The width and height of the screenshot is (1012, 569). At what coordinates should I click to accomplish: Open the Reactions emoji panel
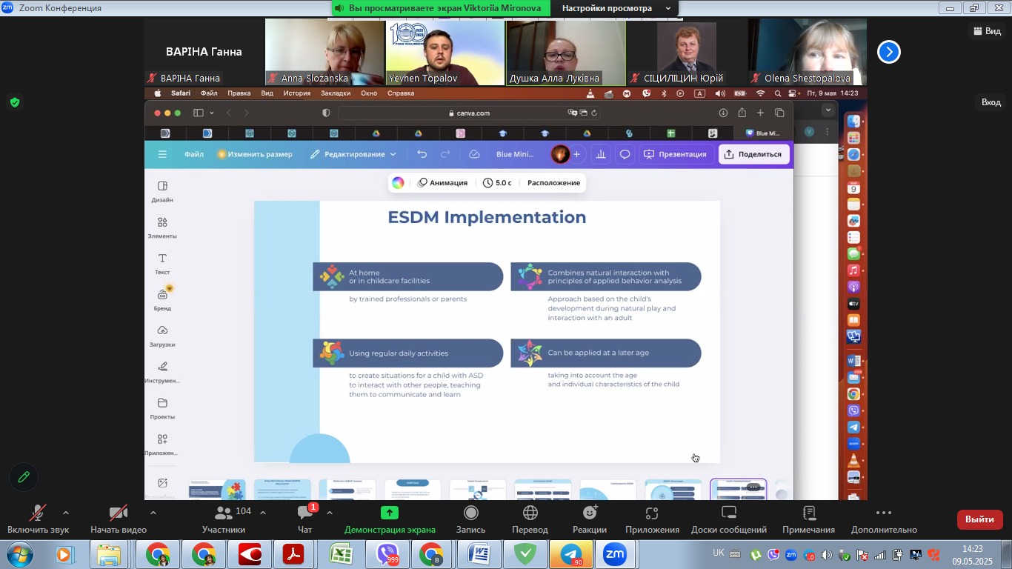[590, 519]
